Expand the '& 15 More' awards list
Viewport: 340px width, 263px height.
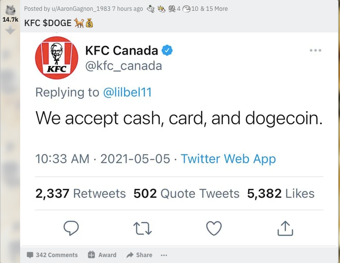point(214,9)
